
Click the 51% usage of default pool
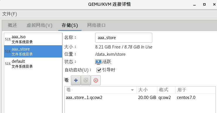(8, 64)
